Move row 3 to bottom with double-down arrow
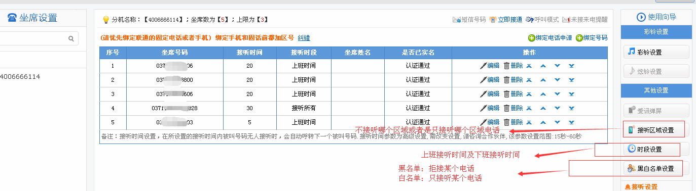The image size is (696, 191). pyautogui.click(x=571, y=94)
